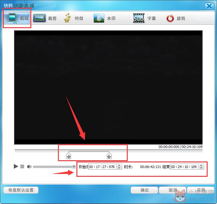This screenshot has width=217, height=204.
Task: Select the 截取 clip tab
Action: coord(17,18)
